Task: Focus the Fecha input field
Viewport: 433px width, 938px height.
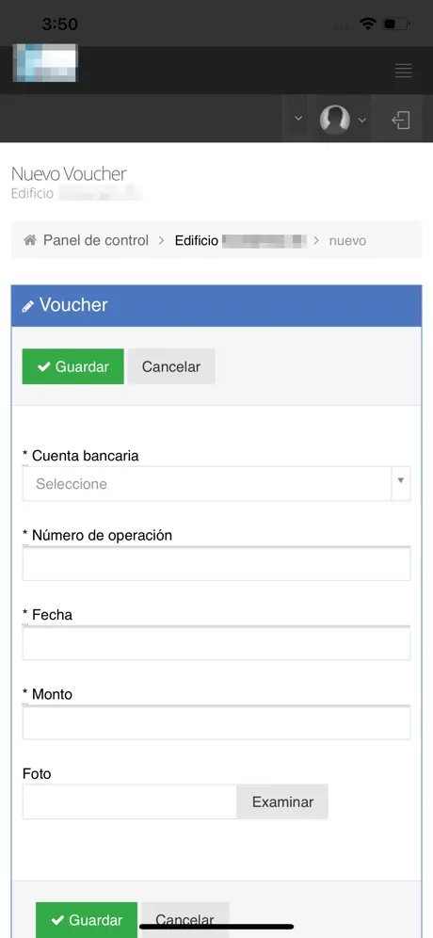Action: (216, 643)
